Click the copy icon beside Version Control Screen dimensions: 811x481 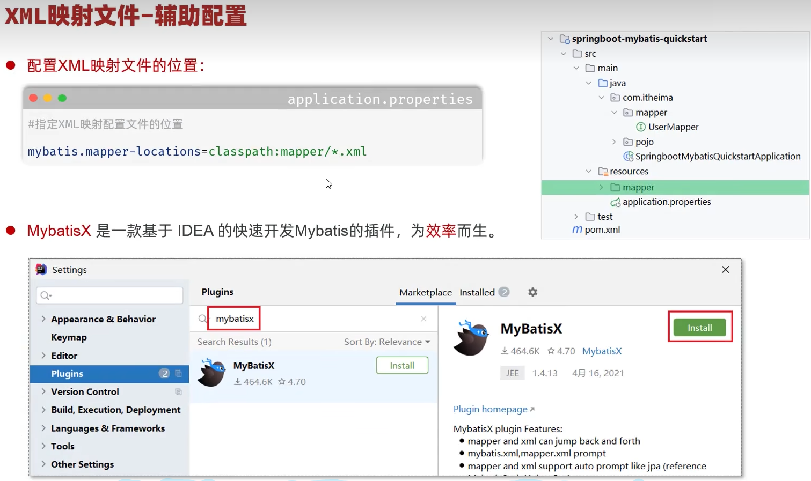[x=178, y=392]
